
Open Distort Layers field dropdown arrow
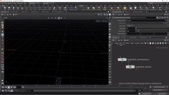[x=166, y=21]
